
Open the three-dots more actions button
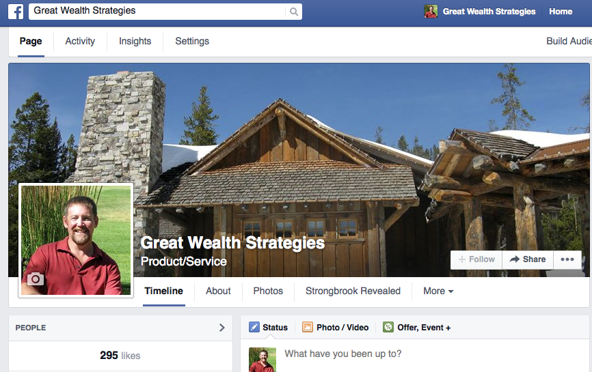(x=567, y=259)
